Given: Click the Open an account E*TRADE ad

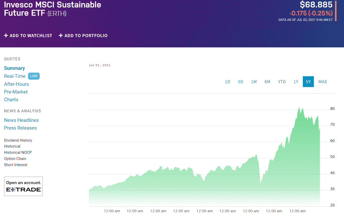Looking at the screenshot, I should click(x=23, y=186).
